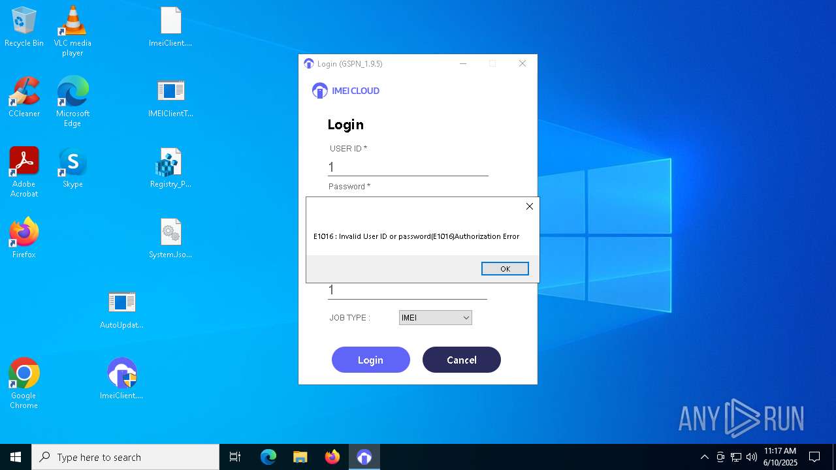Screen dimensions: 836x470
Task: Open File Explorer from the taskbar
Action: pos(300,457)
